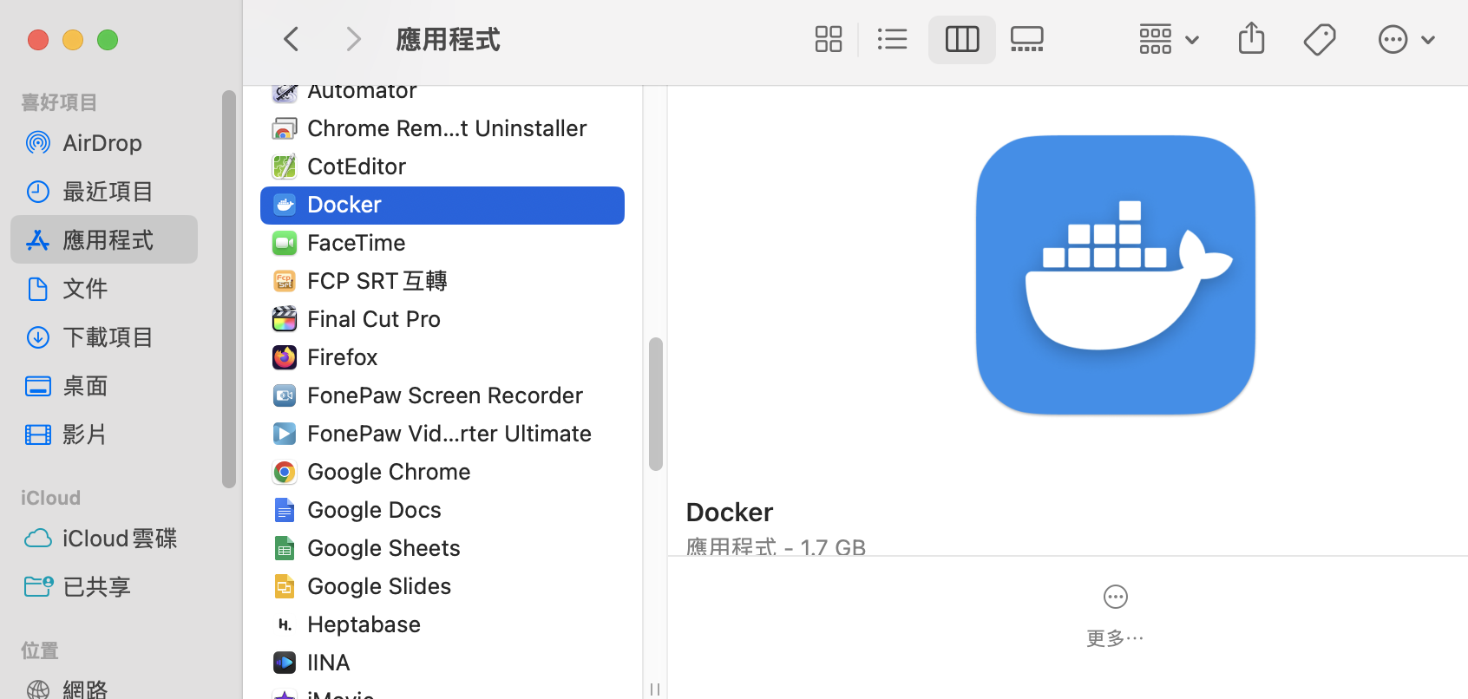Expand the ellipsis action menu in toolbar
Image resolution: width=1468 pixels, height=699 pixels.
click(1406, 39)
